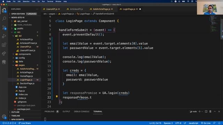The height and width of the screenshot is (125, 223).
Task: Open the Manage gear icon
Action: (x=4, y=117)
